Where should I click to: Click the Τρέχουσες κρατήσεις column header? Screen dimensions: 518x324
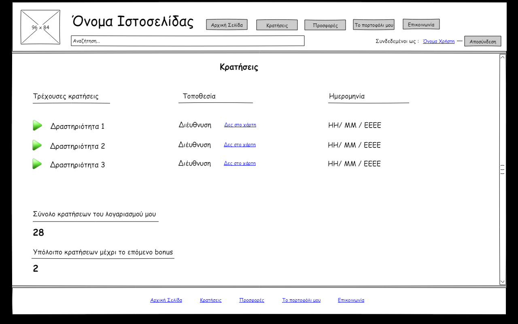coord(66,96)
